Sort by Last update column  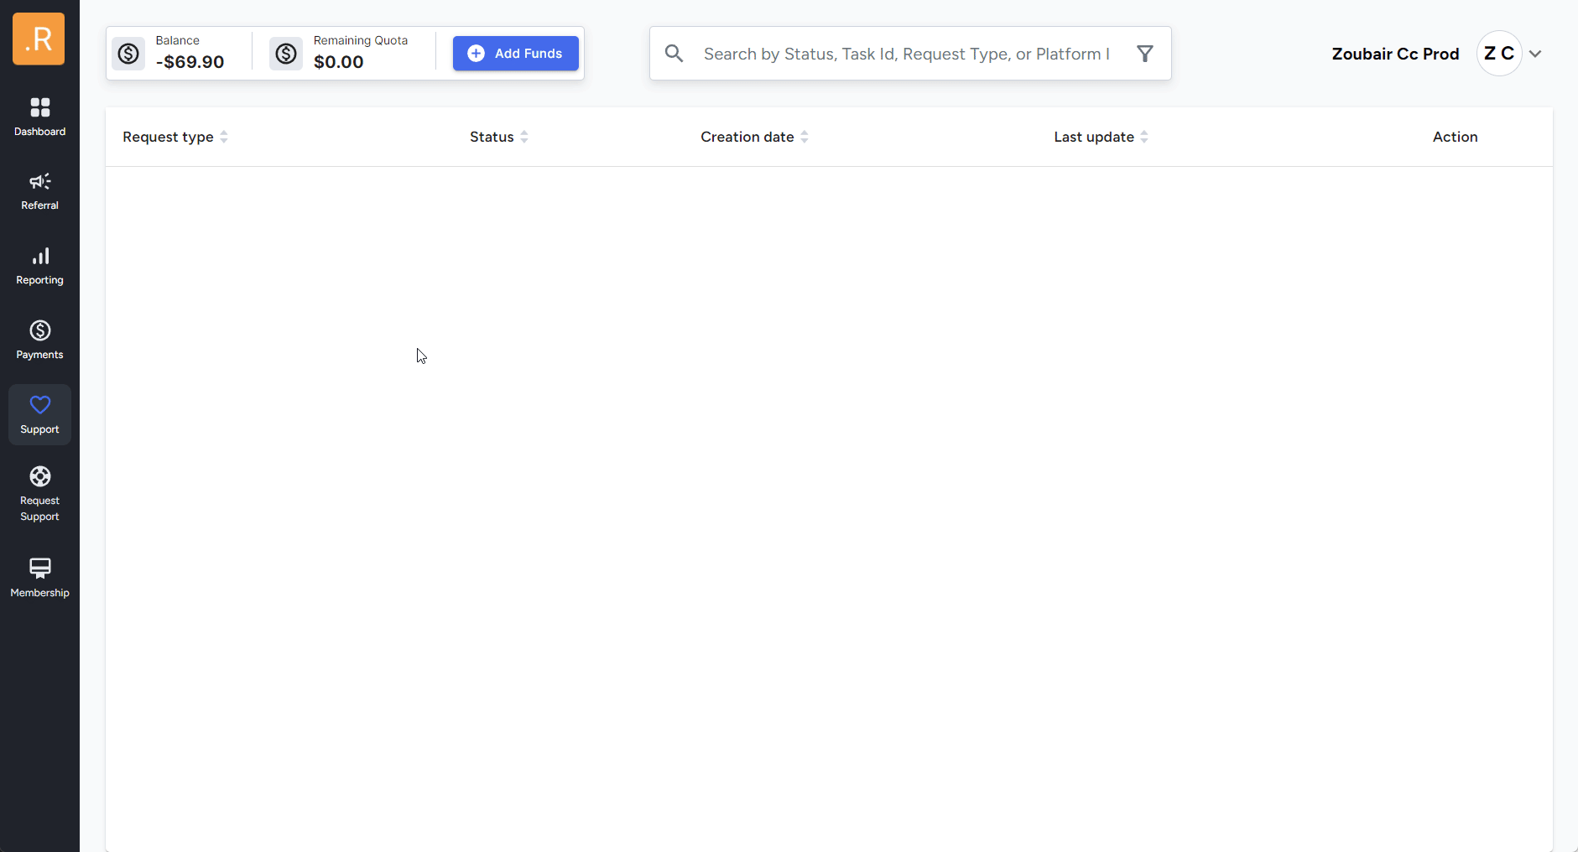pyautogui.click(x=1144, y=137)
